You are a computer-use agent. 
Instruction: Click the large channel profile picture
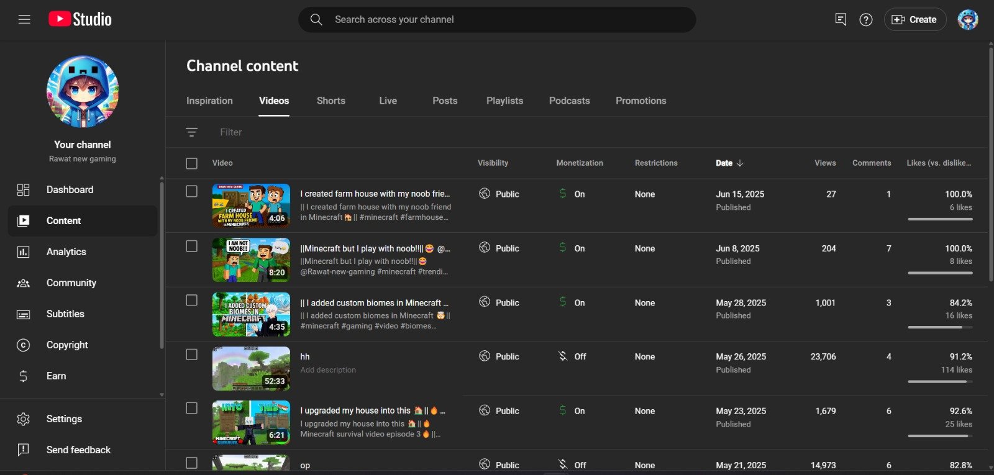83,92
